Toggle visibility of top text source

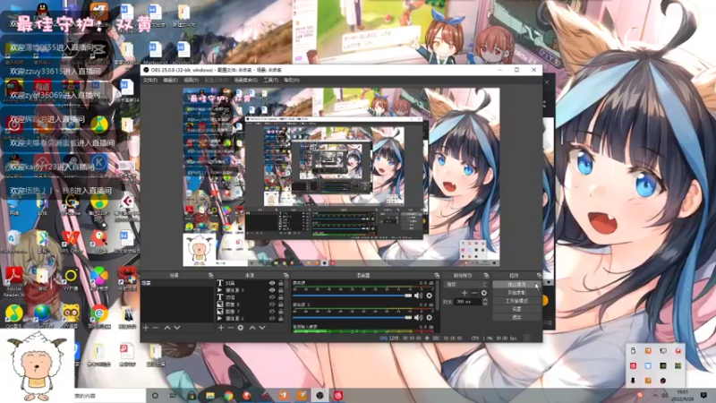(272, 283)
